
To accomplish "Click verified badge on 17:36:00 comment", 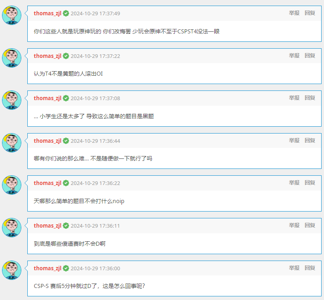I will point(66,268).
